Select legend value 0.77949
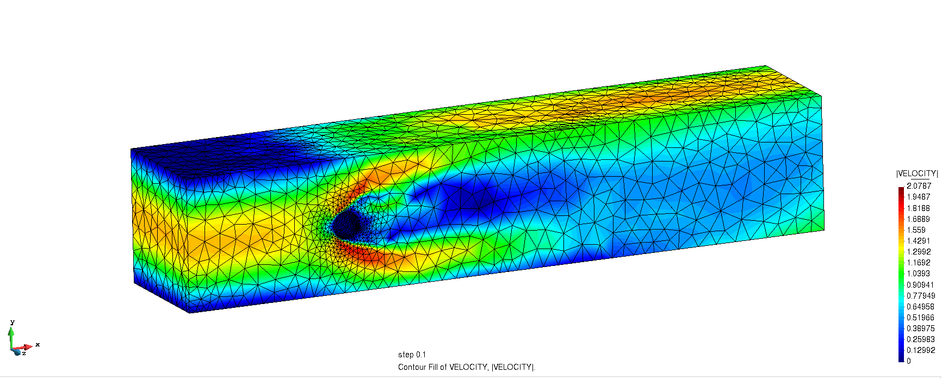The height and width of the screenshot is (378, 942). click(921, 296)
